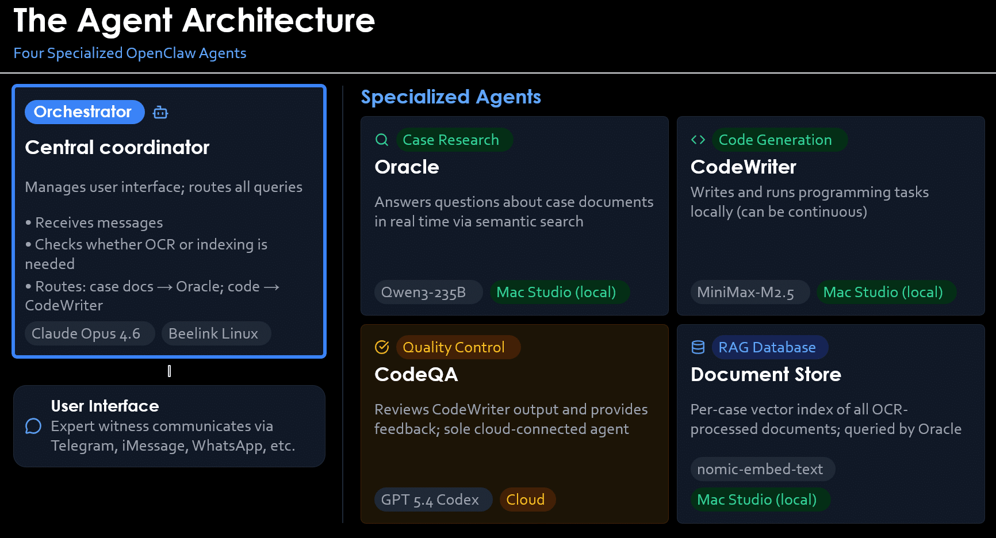Click Mac Studio (local) chip in Oracle card
Image resolution: width=996 pixels, height=538 pixels.
[x=560, y=292]
